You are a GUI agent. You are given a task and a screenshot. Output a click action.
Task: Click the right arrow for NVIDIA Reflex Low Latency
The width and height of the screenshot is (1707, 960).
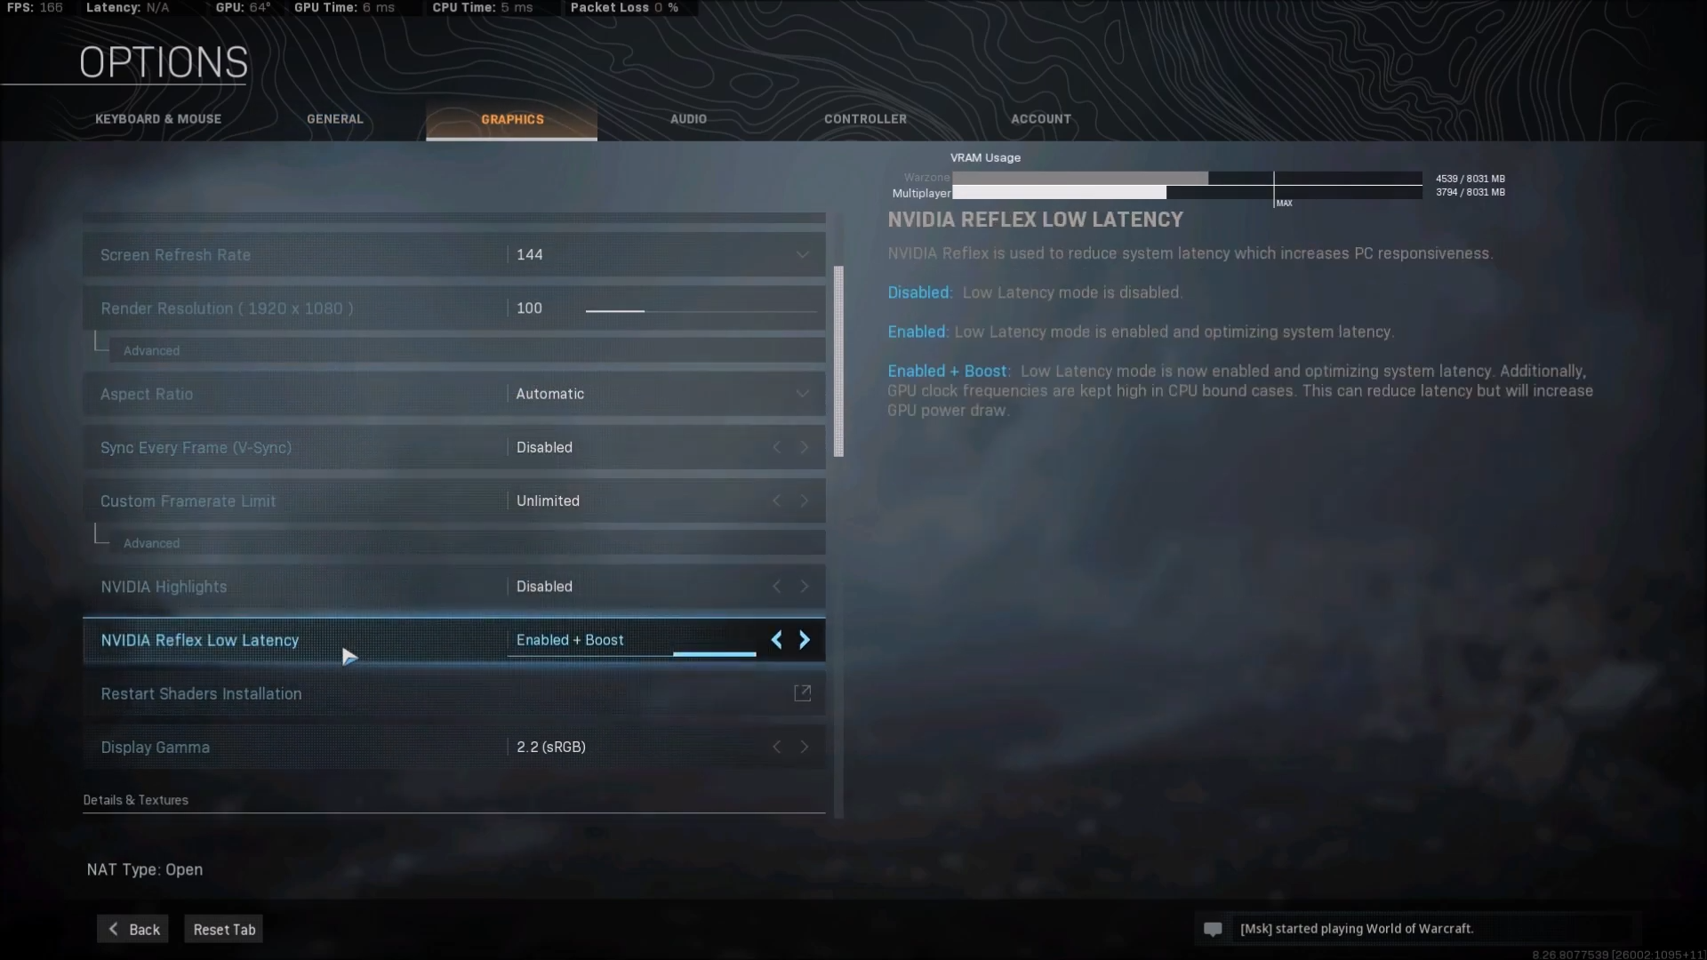[805, 639]
